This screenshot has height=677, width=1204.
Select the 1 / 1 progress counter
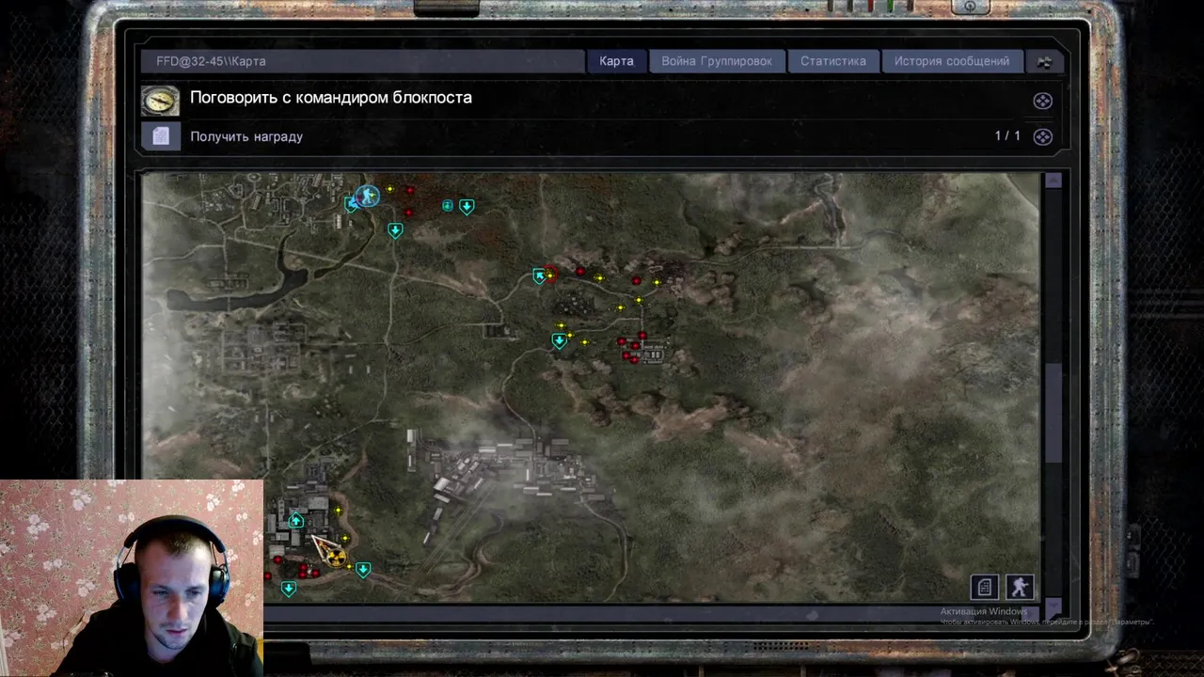tap(1007, 136)
